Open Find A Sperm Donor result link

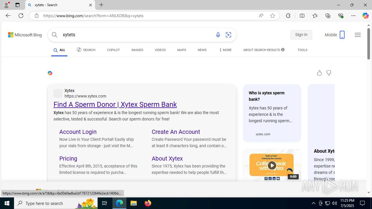click(x=115, y=104)
